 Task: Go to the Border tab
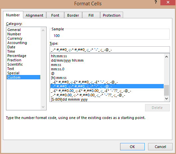(73, 15)
